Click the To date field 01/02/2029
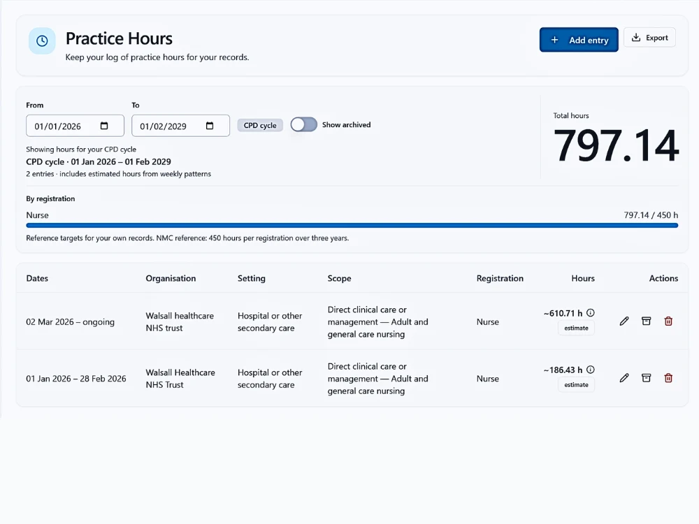Image resolution: width=699 pixels, height=524 pixels. (x=180, y=126)
